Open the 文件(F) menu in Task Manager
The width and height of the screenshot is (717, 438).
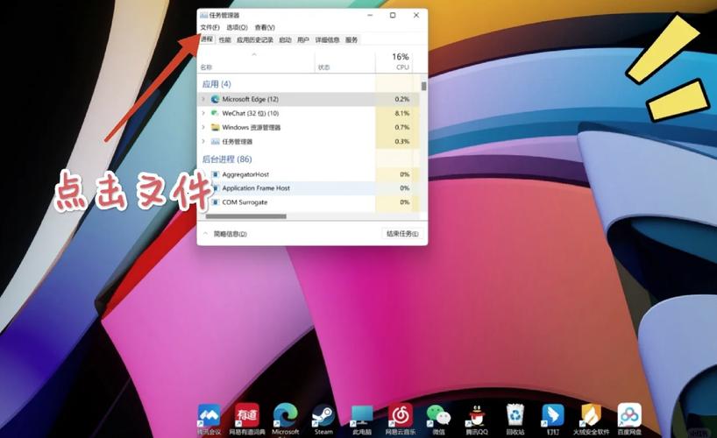(x=209, y=28)
